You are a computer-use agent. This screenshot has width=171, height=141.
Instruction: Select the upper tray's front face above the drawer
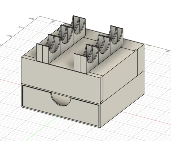pos(61,81)
